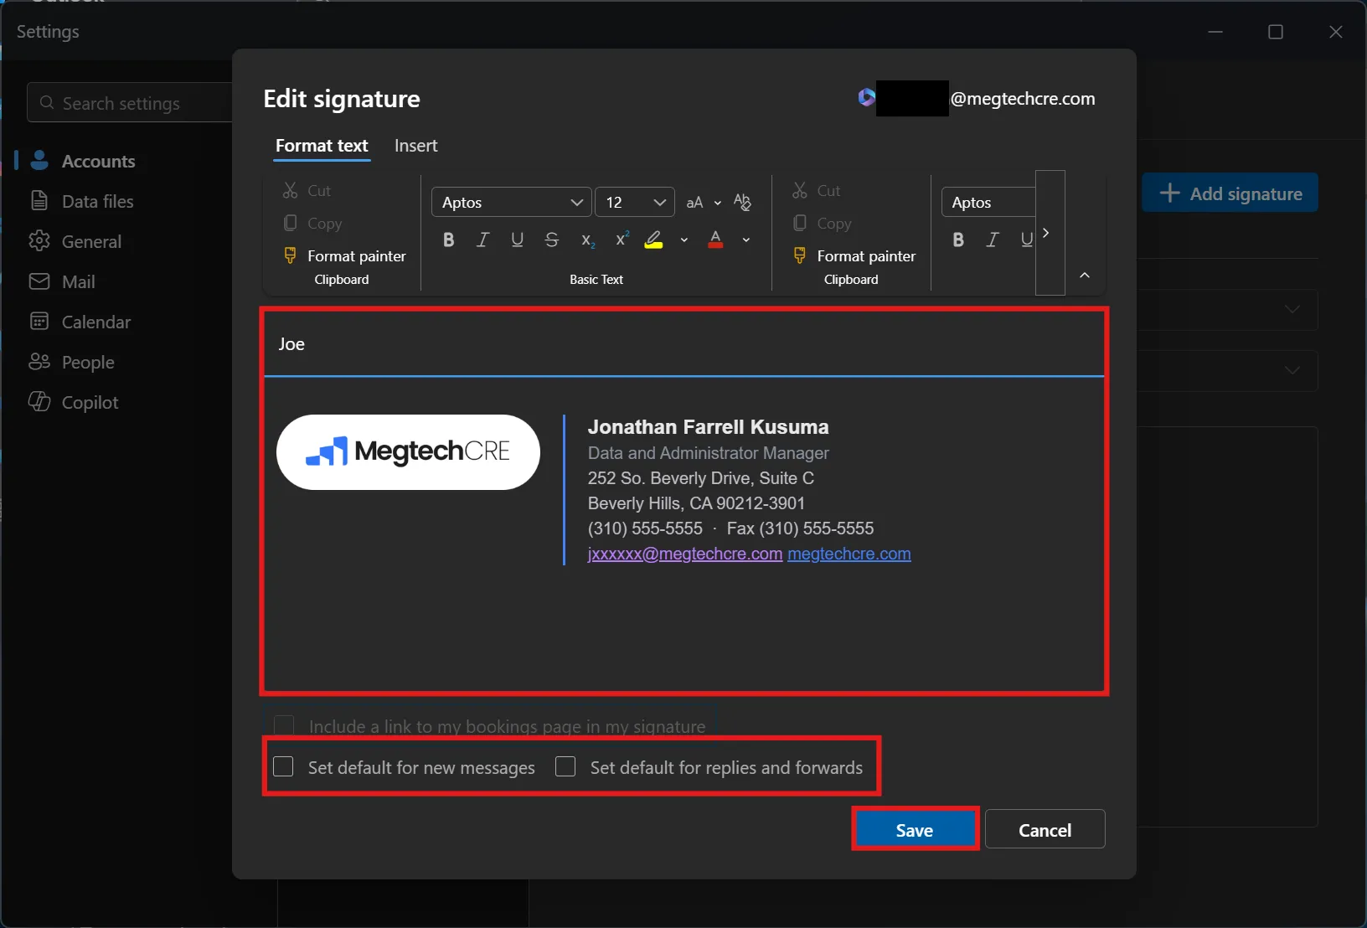Open the Change case menu
The height and width of the screenshot is (928, 1367).
[704, 203]
